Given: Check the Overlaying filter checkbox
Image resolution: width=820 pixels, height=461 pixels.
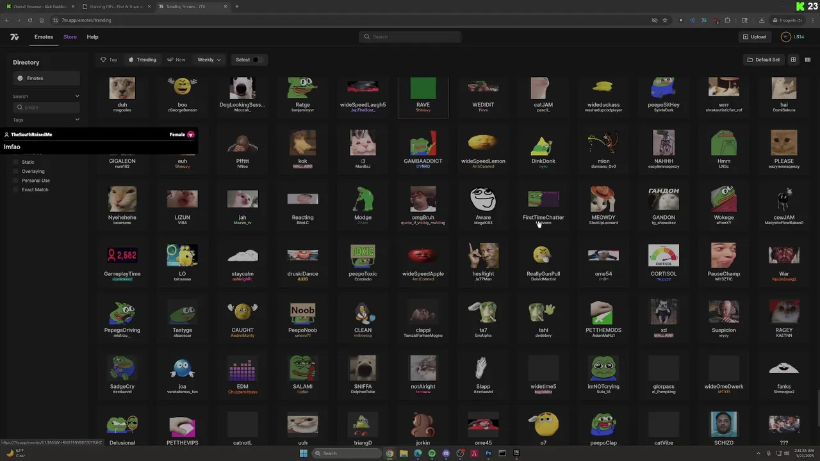Looking at the screenshot, I should coord(17,171).
